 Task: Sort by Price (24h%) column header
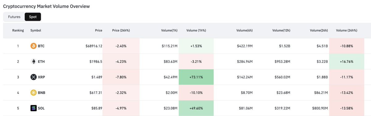121,30
